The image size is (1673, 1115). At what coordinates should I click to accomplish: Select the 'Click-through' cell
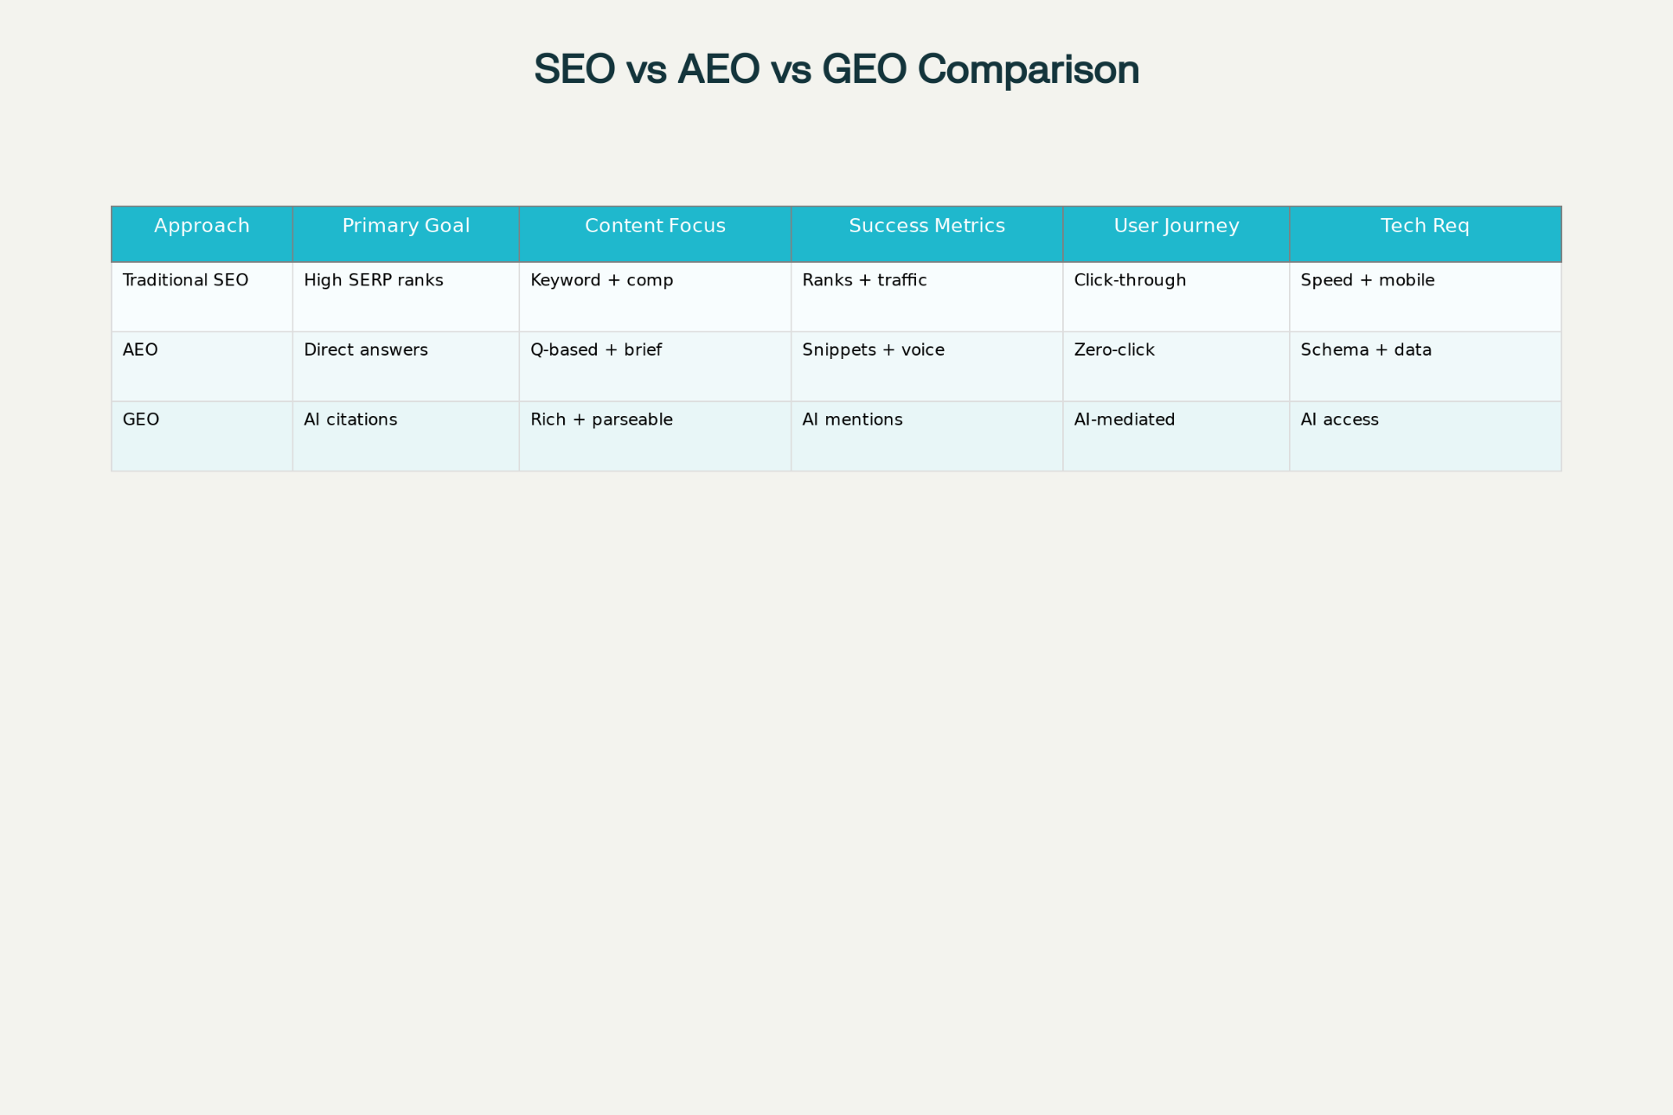[x=1130, y=280]
